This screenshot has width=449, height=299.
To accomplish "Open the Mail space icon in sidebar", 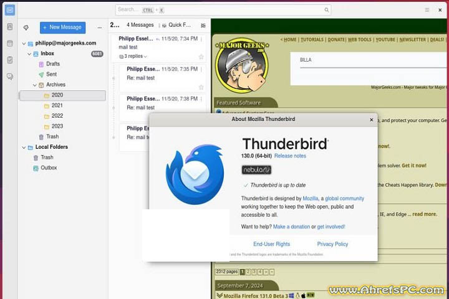I will point(10,10).
